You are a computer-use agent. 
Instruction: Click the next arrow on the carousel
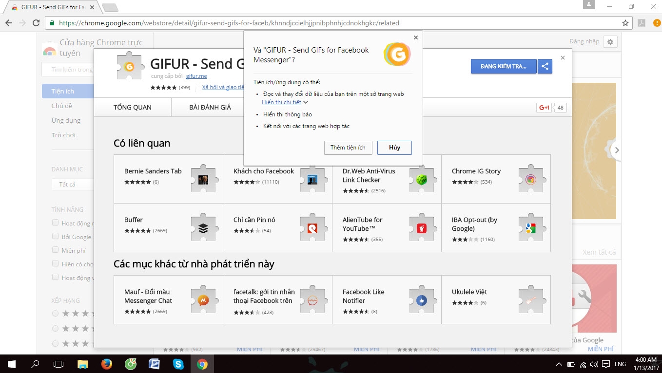(x=617, y=150)
